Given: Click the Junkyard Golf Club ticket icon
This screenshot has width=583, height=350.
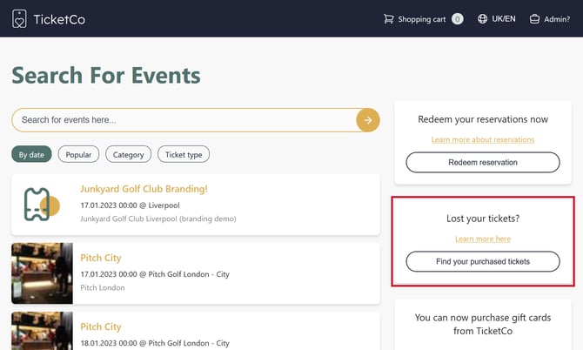Looking at the screenshot, I should [41, 205].
